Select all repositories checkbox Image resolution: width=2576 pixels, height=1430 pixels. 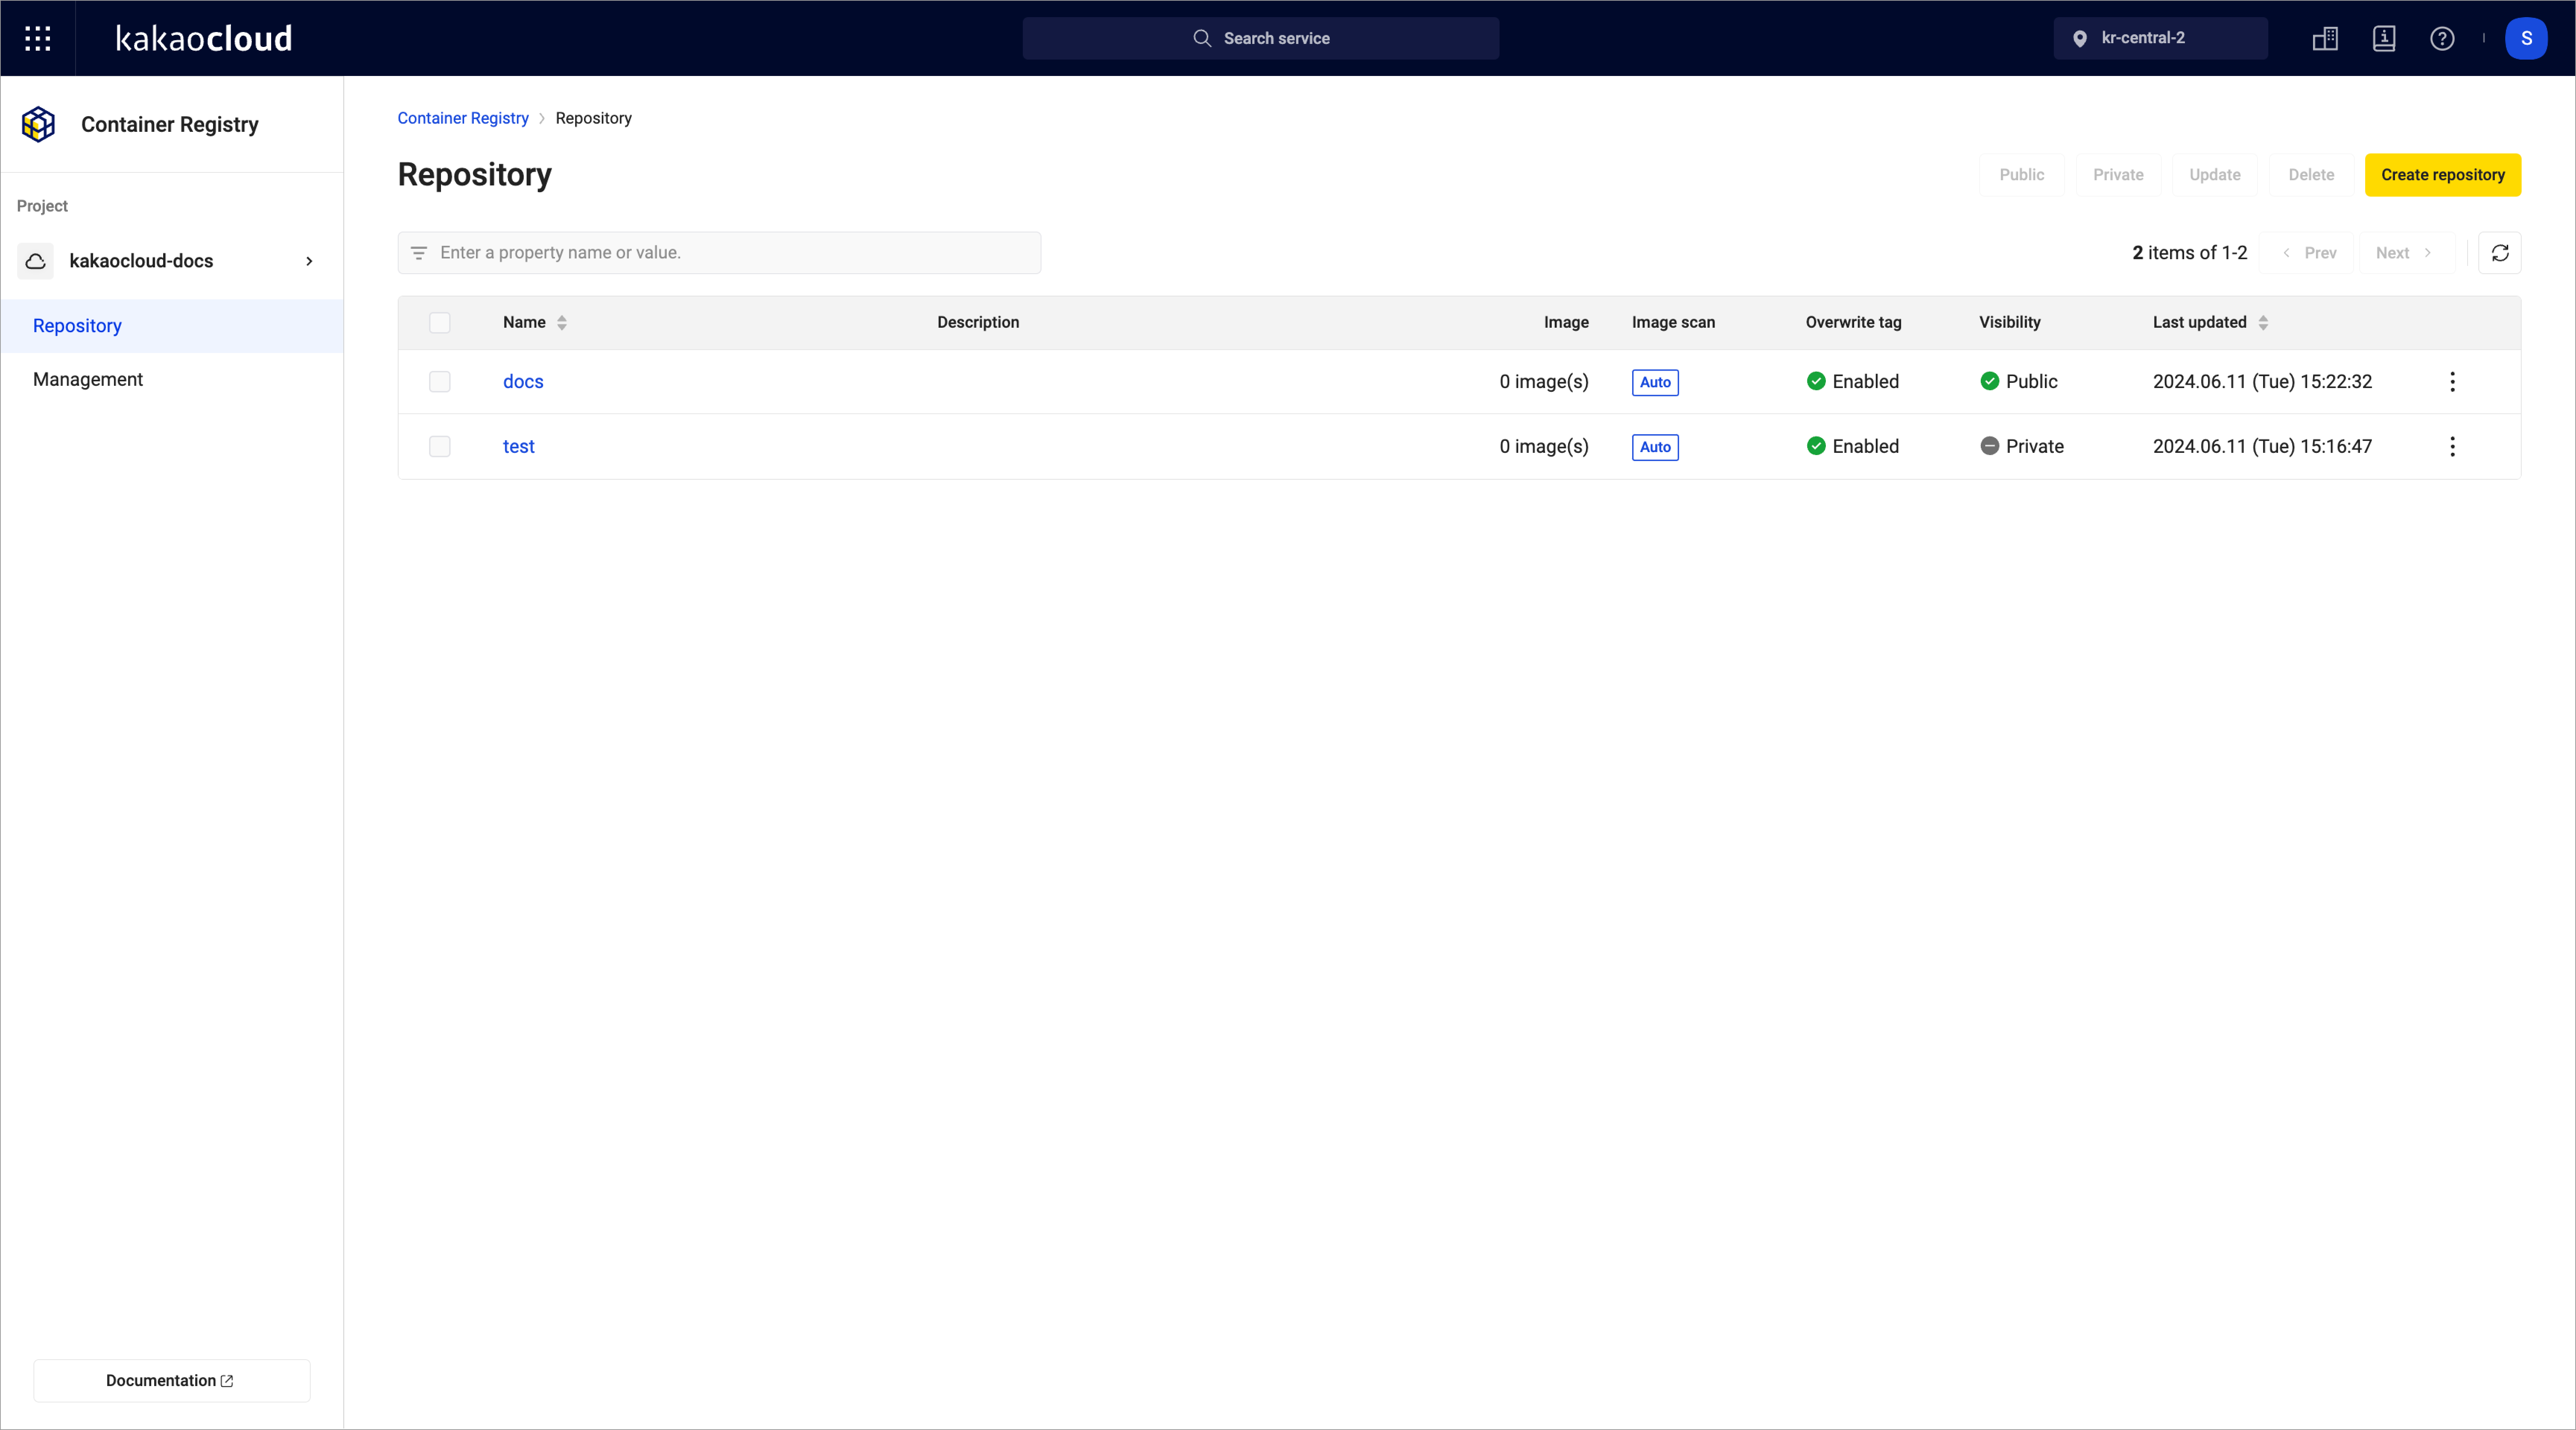point(440,322)
